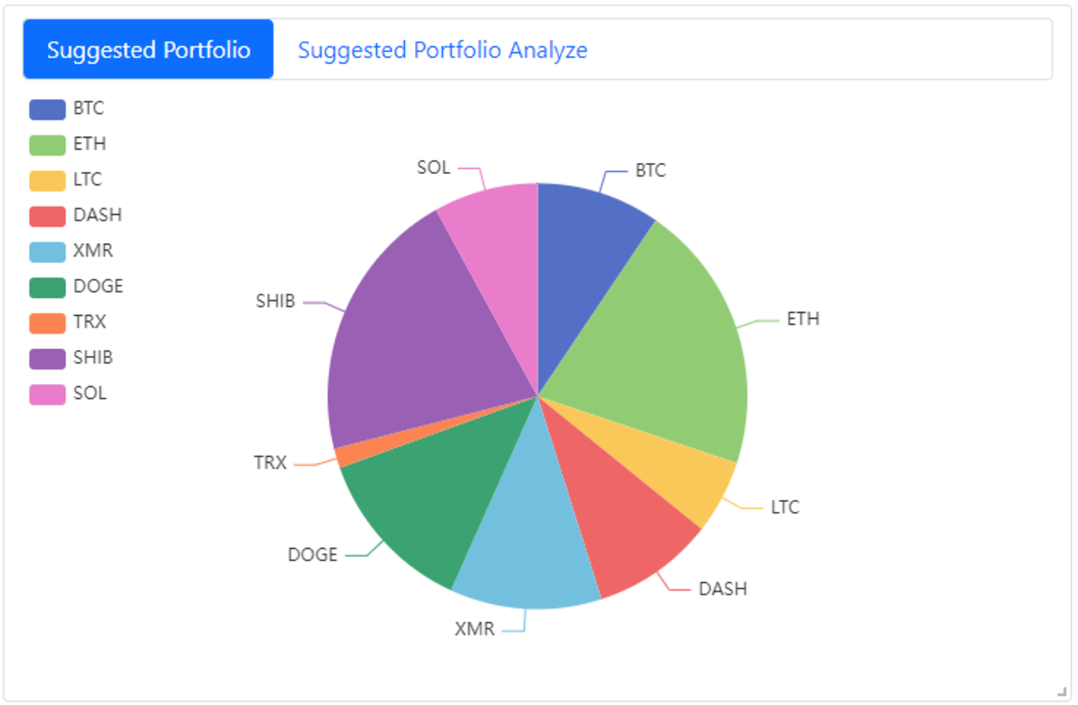Toggle BTC legend color swatch

point(47,109)
